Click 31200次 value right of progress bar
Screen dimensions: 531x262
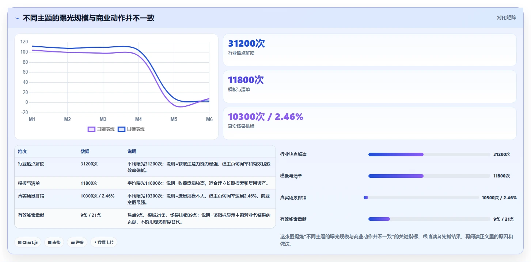pos(502,155)
